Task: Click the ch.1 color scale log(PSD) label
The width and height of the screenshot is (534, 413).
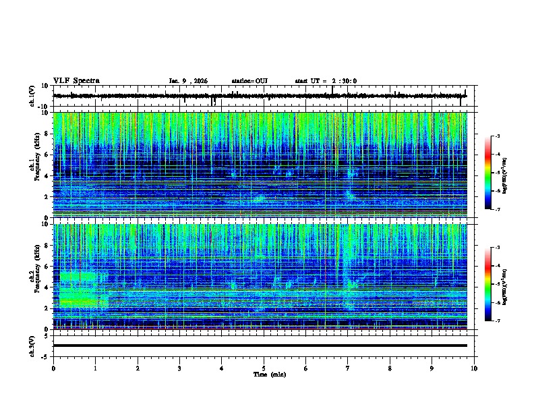Action: [505, 175]
